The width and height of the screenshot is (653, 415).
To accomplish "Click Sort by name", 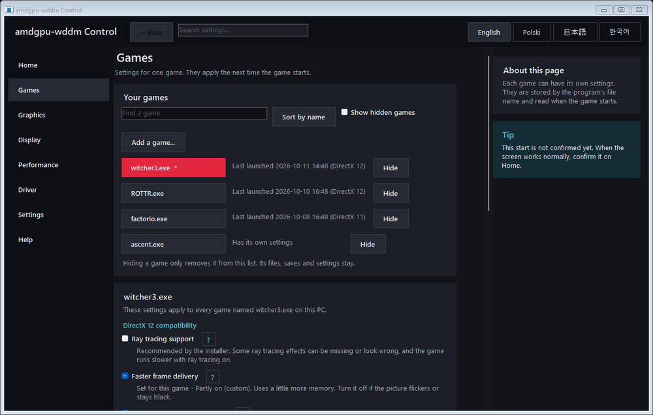I will pos(304,117).
